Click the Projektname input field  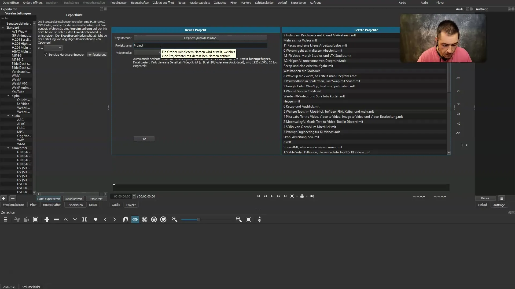click(x=200, y=45)
